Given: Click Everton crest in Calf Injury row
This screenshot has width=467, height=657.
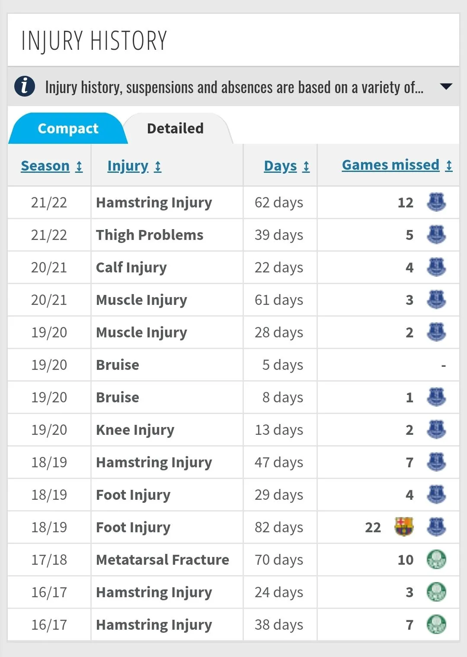Looking at the screenshot, I should point(436,267).
